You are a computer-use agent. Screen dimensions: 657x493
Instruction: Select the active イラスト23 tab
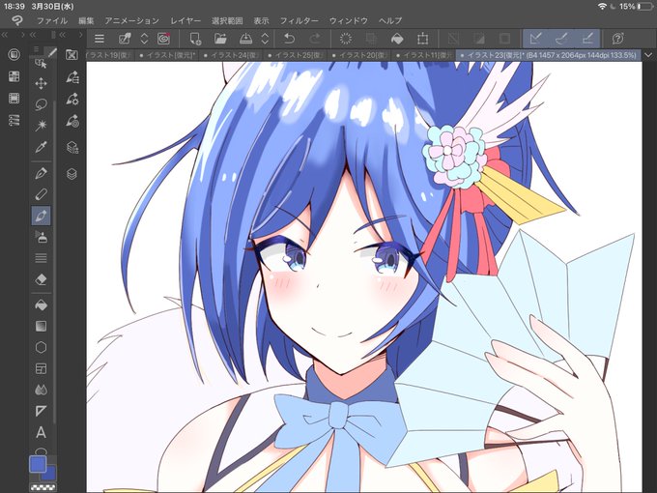tap(549, 55)
